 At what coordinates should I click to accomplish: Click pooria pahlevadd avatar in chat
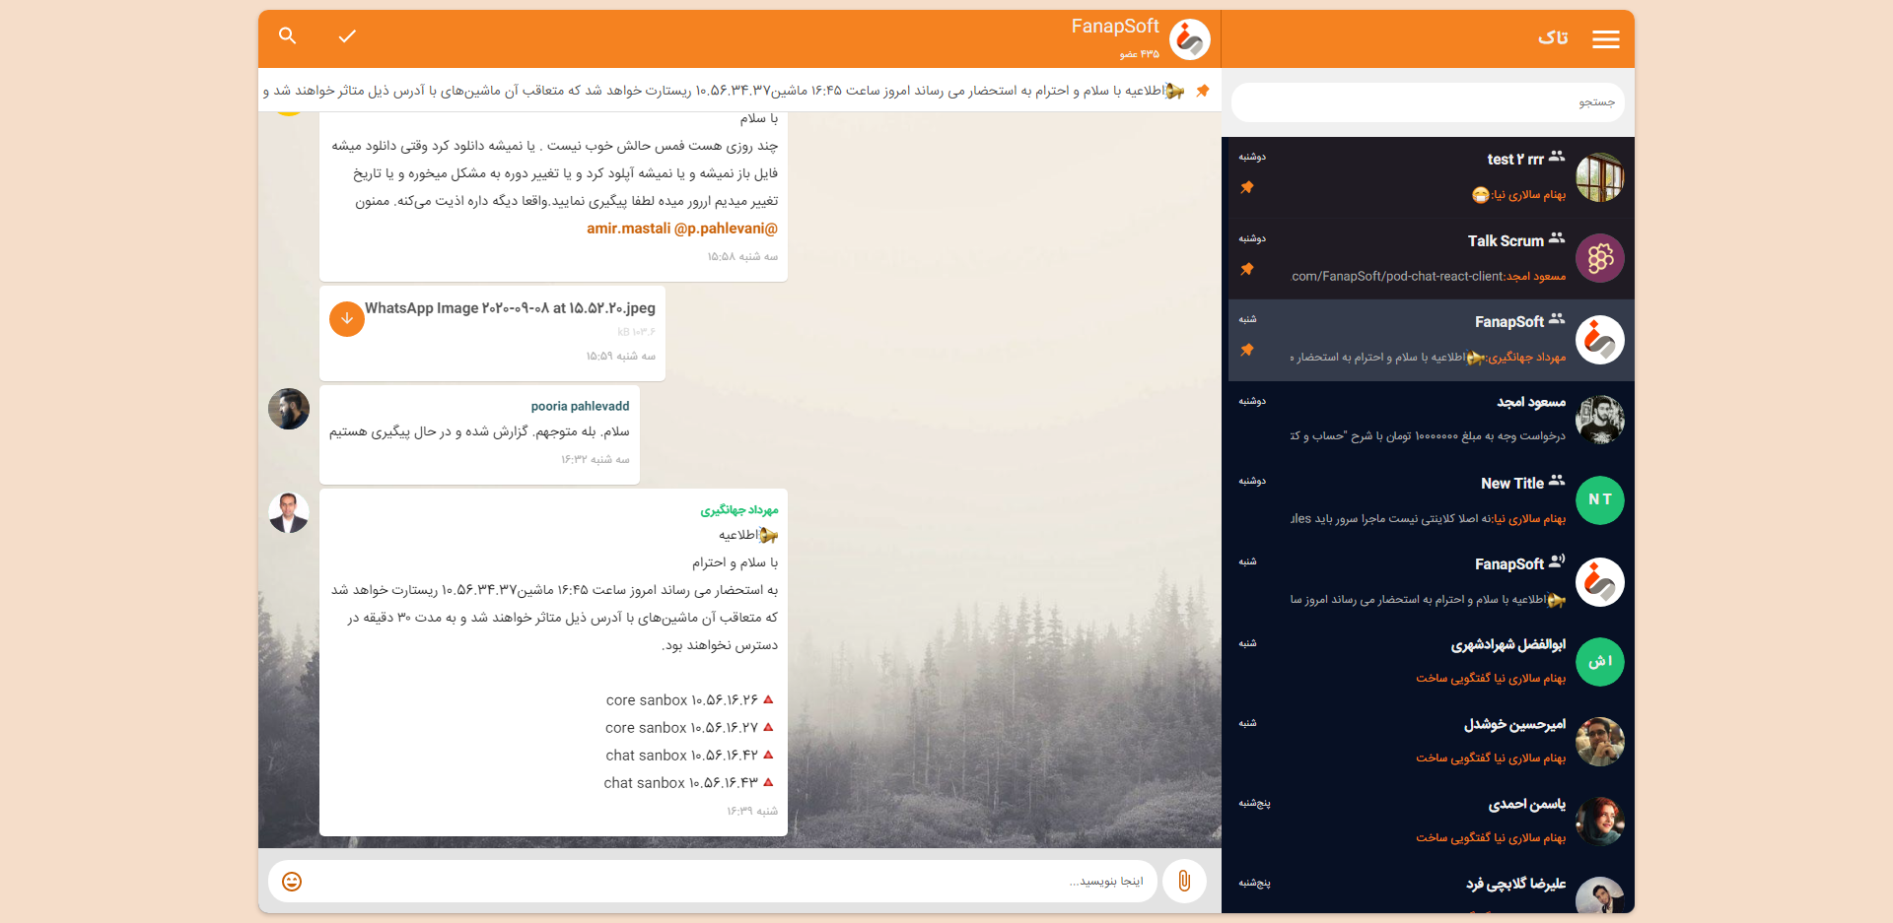(x=289, y=409)
